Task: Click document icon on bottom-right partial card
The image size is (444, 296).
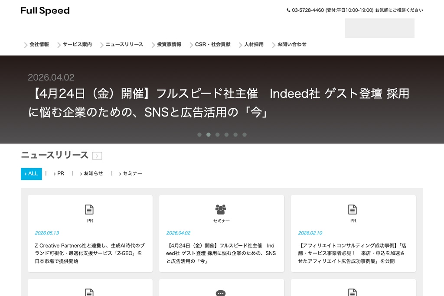Action: point(353,292)
